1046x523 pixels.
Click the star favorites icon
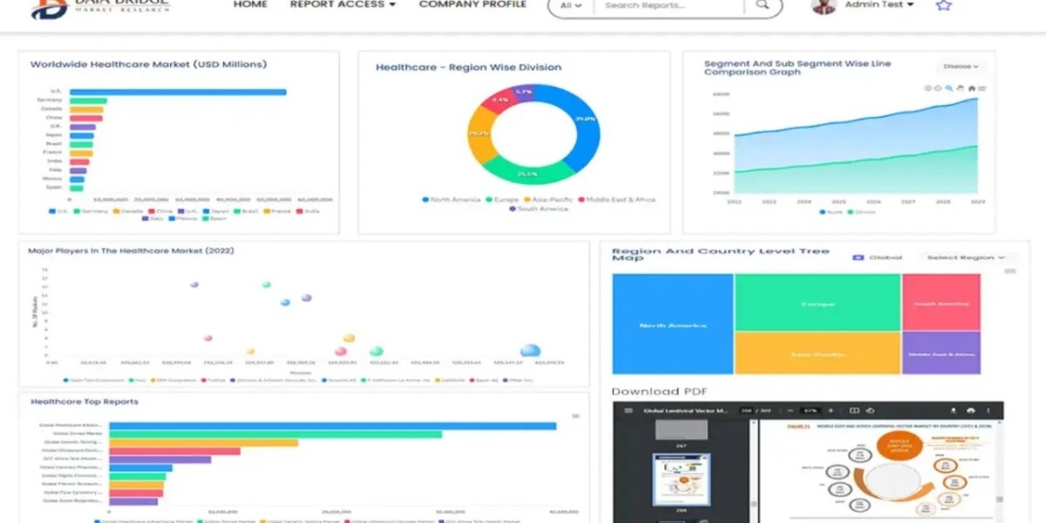click(943, 4)
